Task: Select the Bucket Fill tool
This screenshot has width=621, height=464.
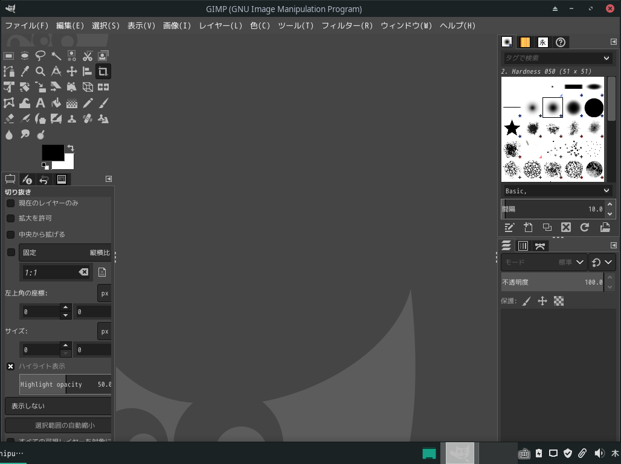Action: coord(56,103)
